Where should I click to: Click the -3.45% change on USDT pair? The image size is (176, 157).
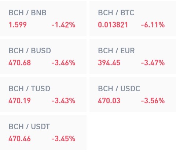[x=63, y=139]
